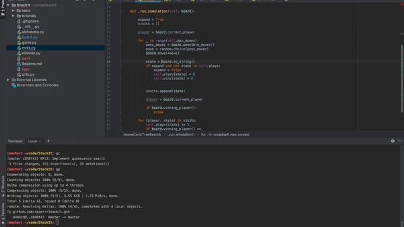Click the Python file icon beside __init__.py
Screen dimensions: 404x227
click(19, 26)
